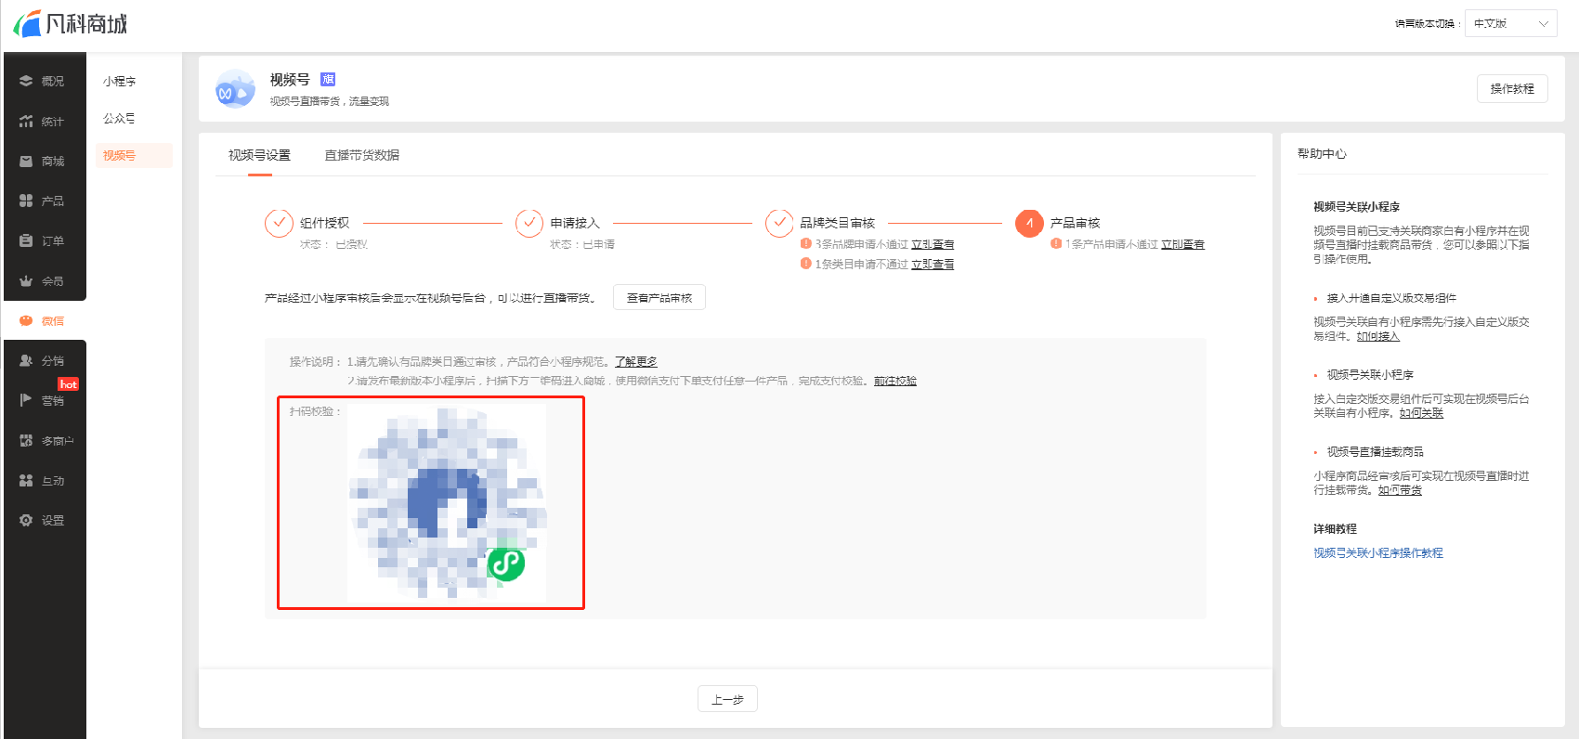Open the 如何关联 help link
Viewport: 1579px width, 739px height.
(x=1421, y=413)
